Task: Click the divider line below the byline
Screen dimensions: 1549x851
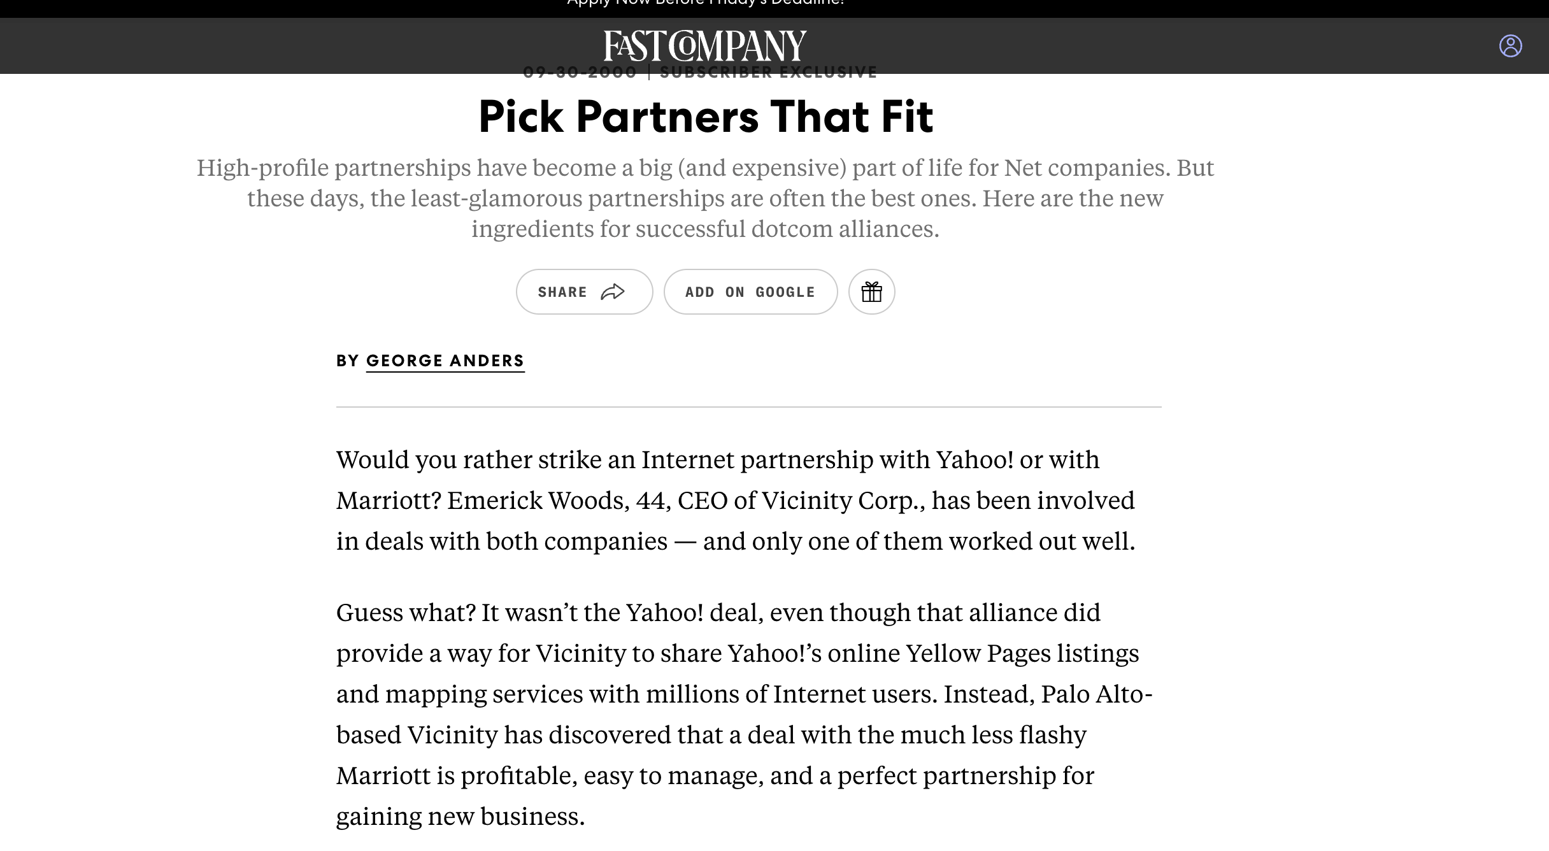Action: (x=748, y=406)
